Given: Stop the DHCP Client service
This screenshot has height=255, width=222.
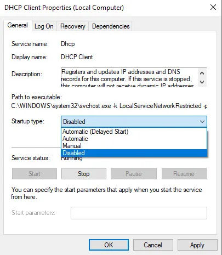Looking at the screenshot, I should click(84, 174).
